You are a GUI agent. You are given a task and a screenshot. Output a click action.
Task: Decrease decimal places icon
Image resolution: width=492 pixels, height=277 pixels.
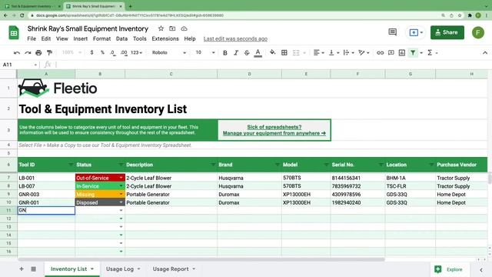[x=113, y=52]
